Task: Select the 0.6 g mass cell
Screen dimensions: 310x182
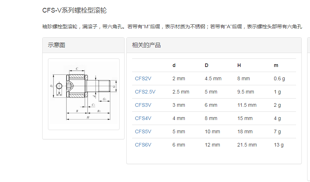Action: coord(279,78)
